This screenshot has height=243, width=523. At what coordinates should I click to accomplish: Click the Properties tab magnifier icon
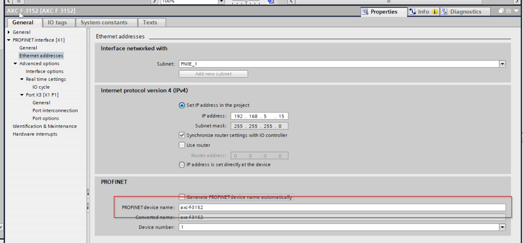(365, 12)
